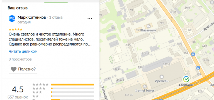The height and width of the screenshot is (100, 214).
Task: Click building number 137 к4 on map
Action: (x=129, y=95)
